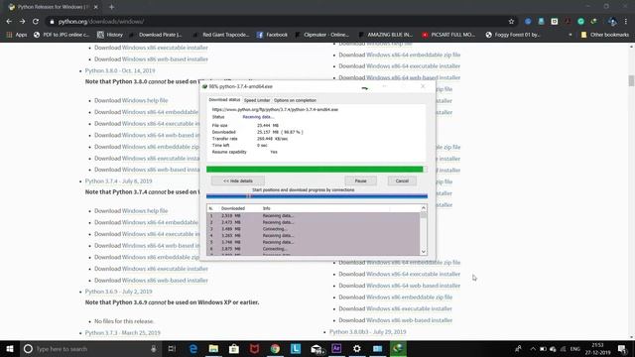Open the Facebook bookmark
The height and width of the screenshot is (357, 635).
pos(272,35)
